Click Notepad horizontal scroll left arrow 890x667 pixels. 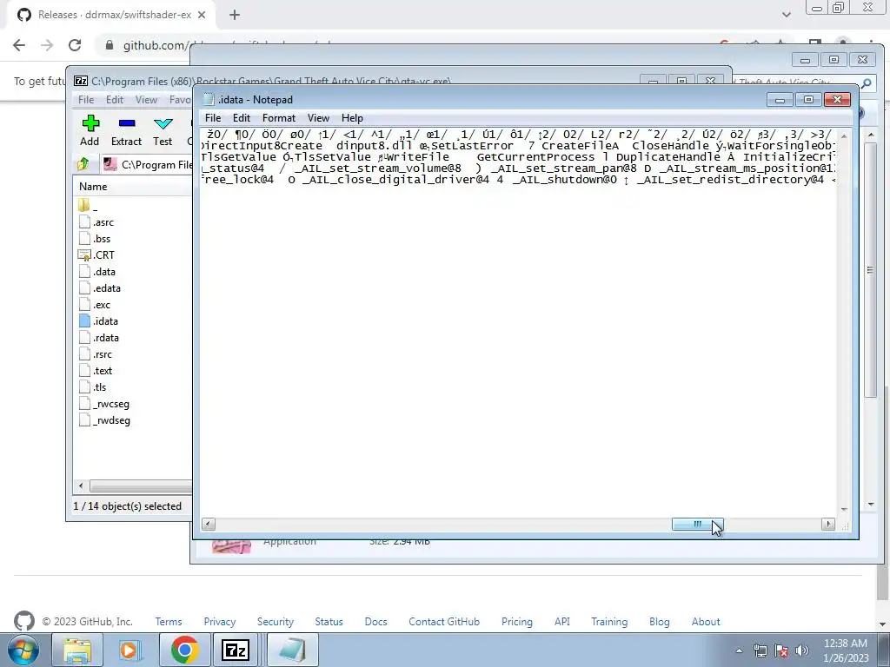(209, 524)
